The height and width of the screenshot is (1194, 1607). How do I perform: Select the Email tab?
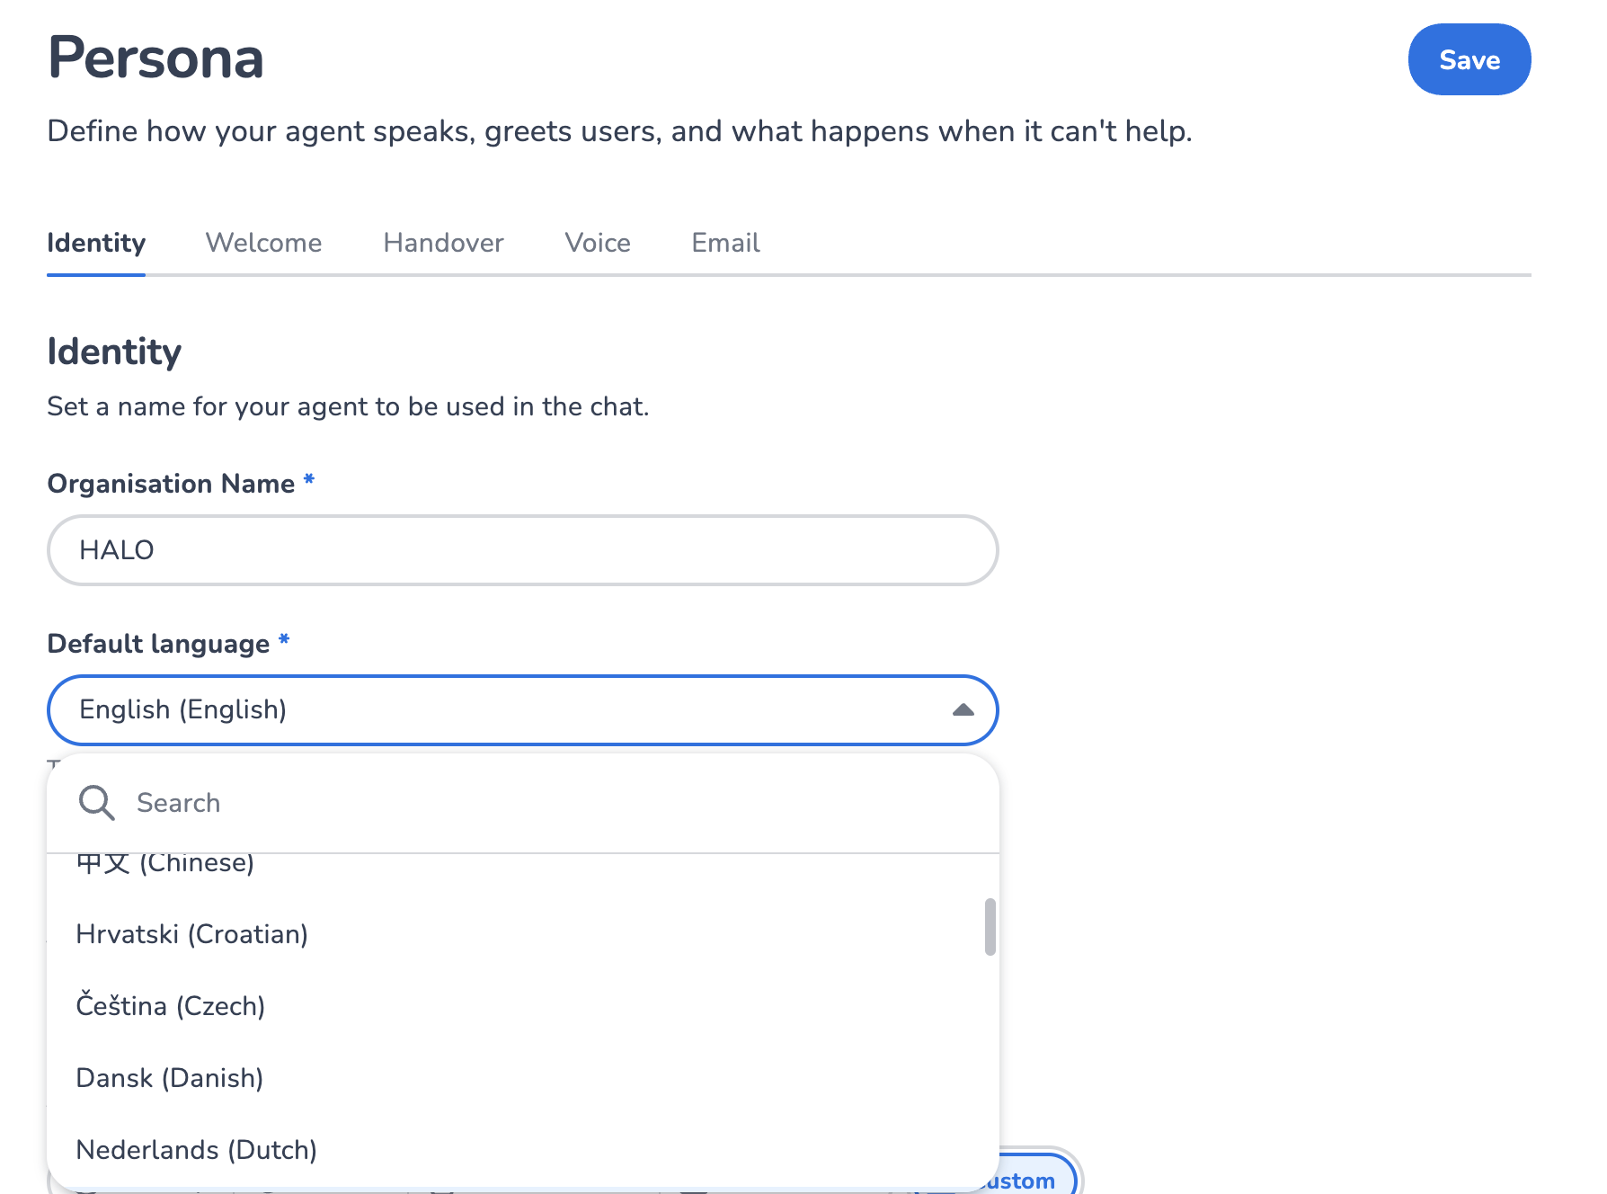point(725,243)
